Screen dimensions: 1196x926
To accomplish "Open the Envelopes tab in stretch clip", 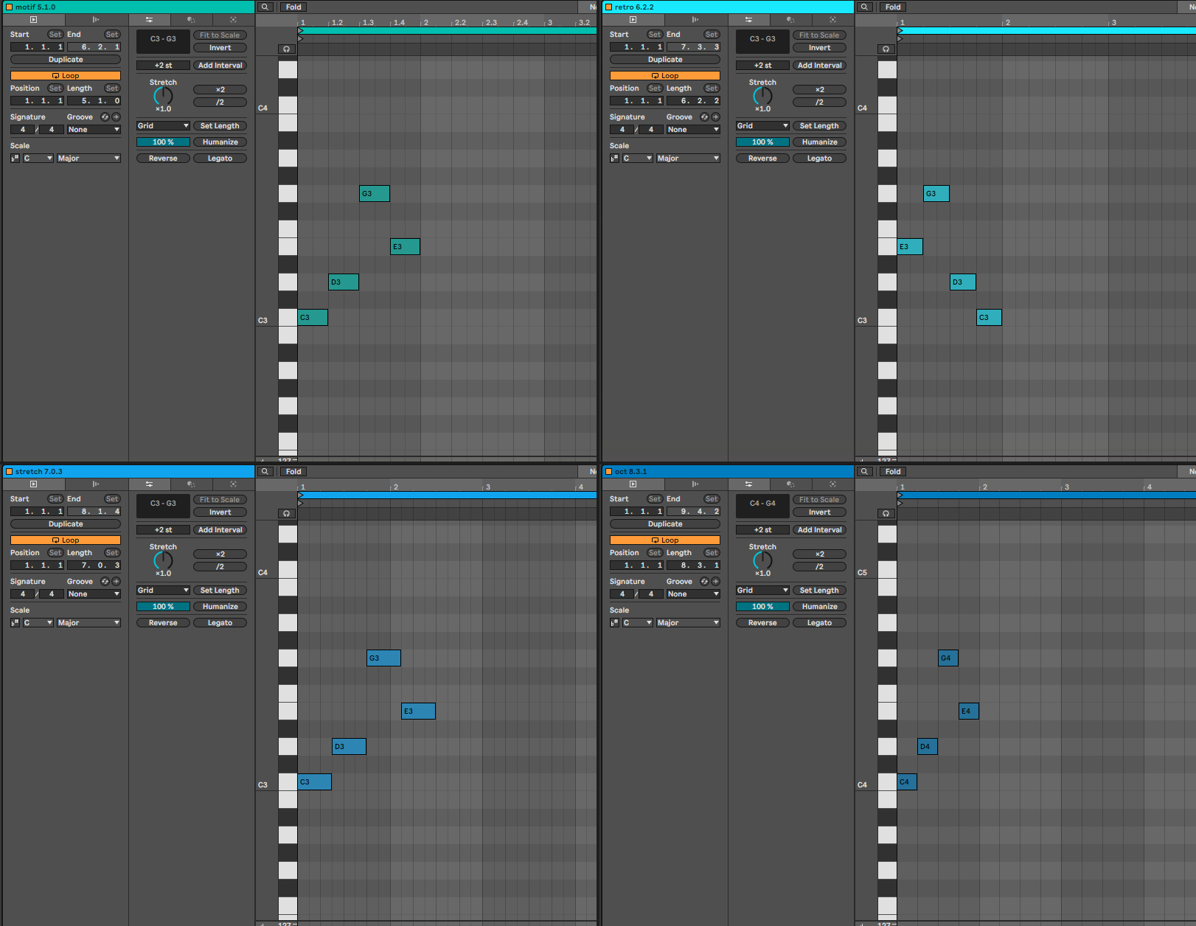I will pyautogui.click(x=191, y=484).
